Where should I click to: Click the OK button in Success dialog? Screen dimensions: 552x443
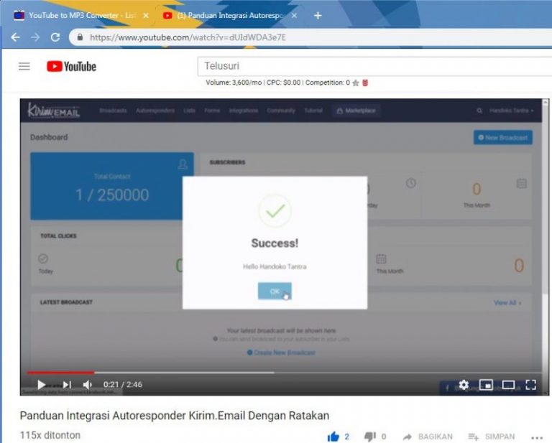coord(275,291)
